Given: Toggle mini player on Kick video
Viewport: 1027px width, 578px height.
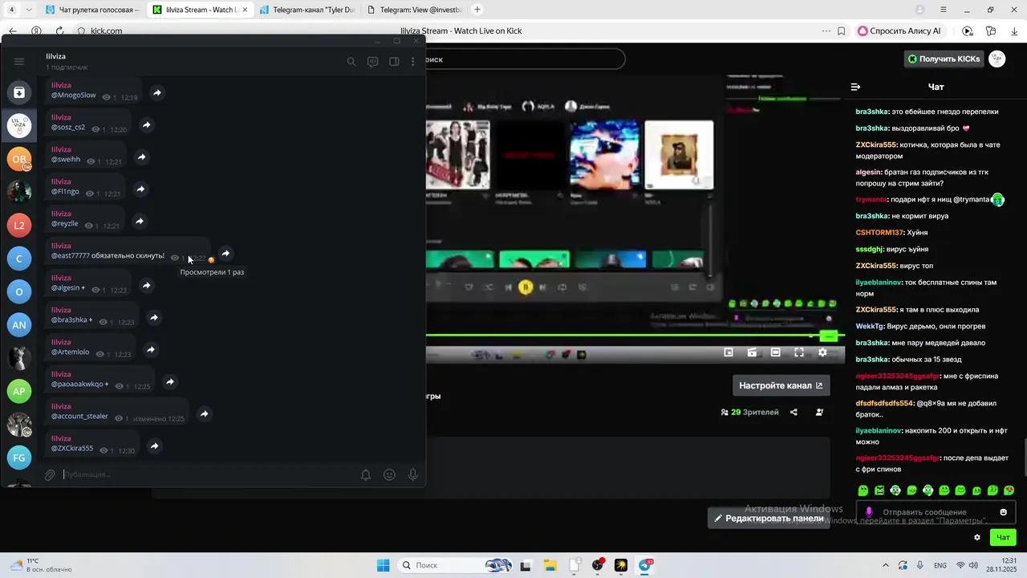Looking at the screenshot, I should click(729, 352).
